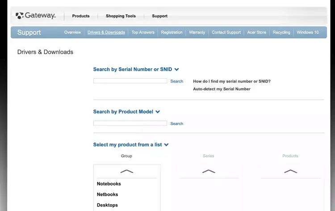The width and height of the screenshot is (335, 211).
Task: Open the Windows 10 tab
Action: [308, 32]
